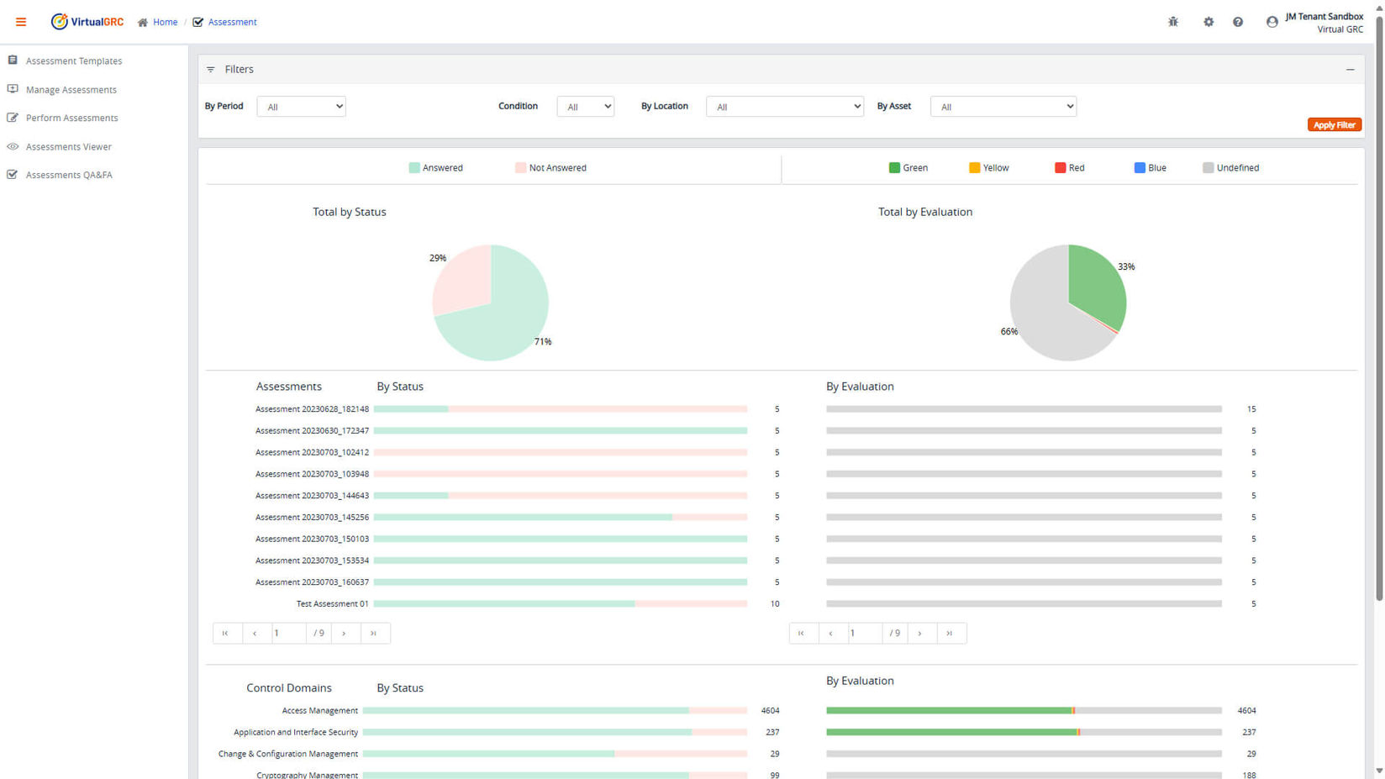Toggle the Answered legend item
This screenshot has width=1385, height=779.
point(435,168)
